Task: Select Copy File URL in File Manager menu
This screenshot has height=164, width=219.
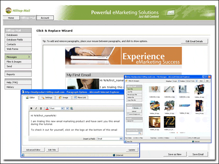Action: pos(134,100)
